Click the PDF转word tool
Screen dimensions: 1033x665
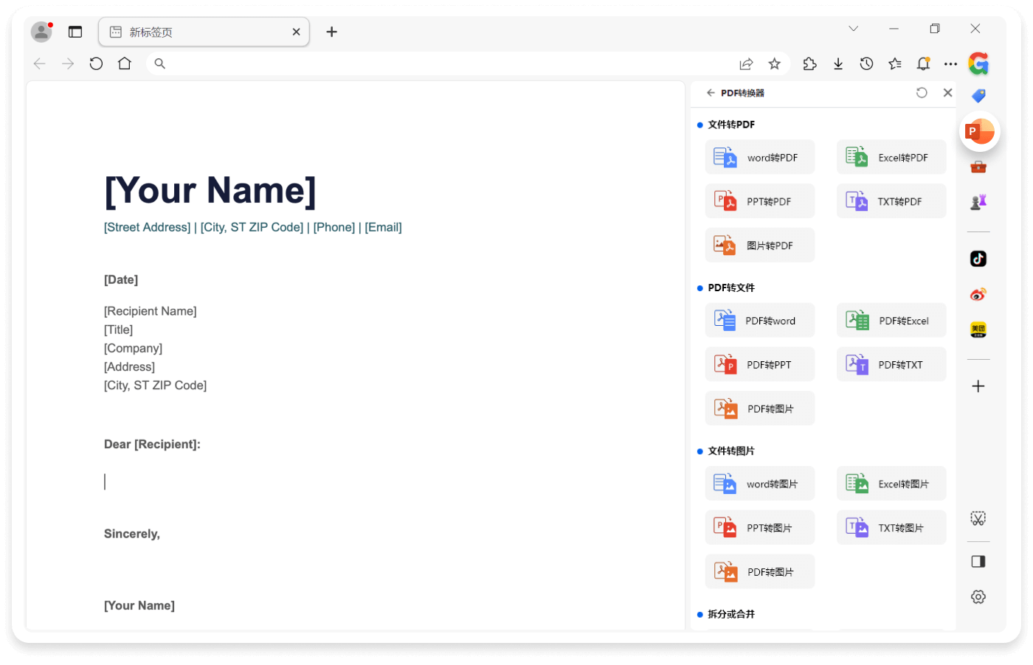(759, 321)
